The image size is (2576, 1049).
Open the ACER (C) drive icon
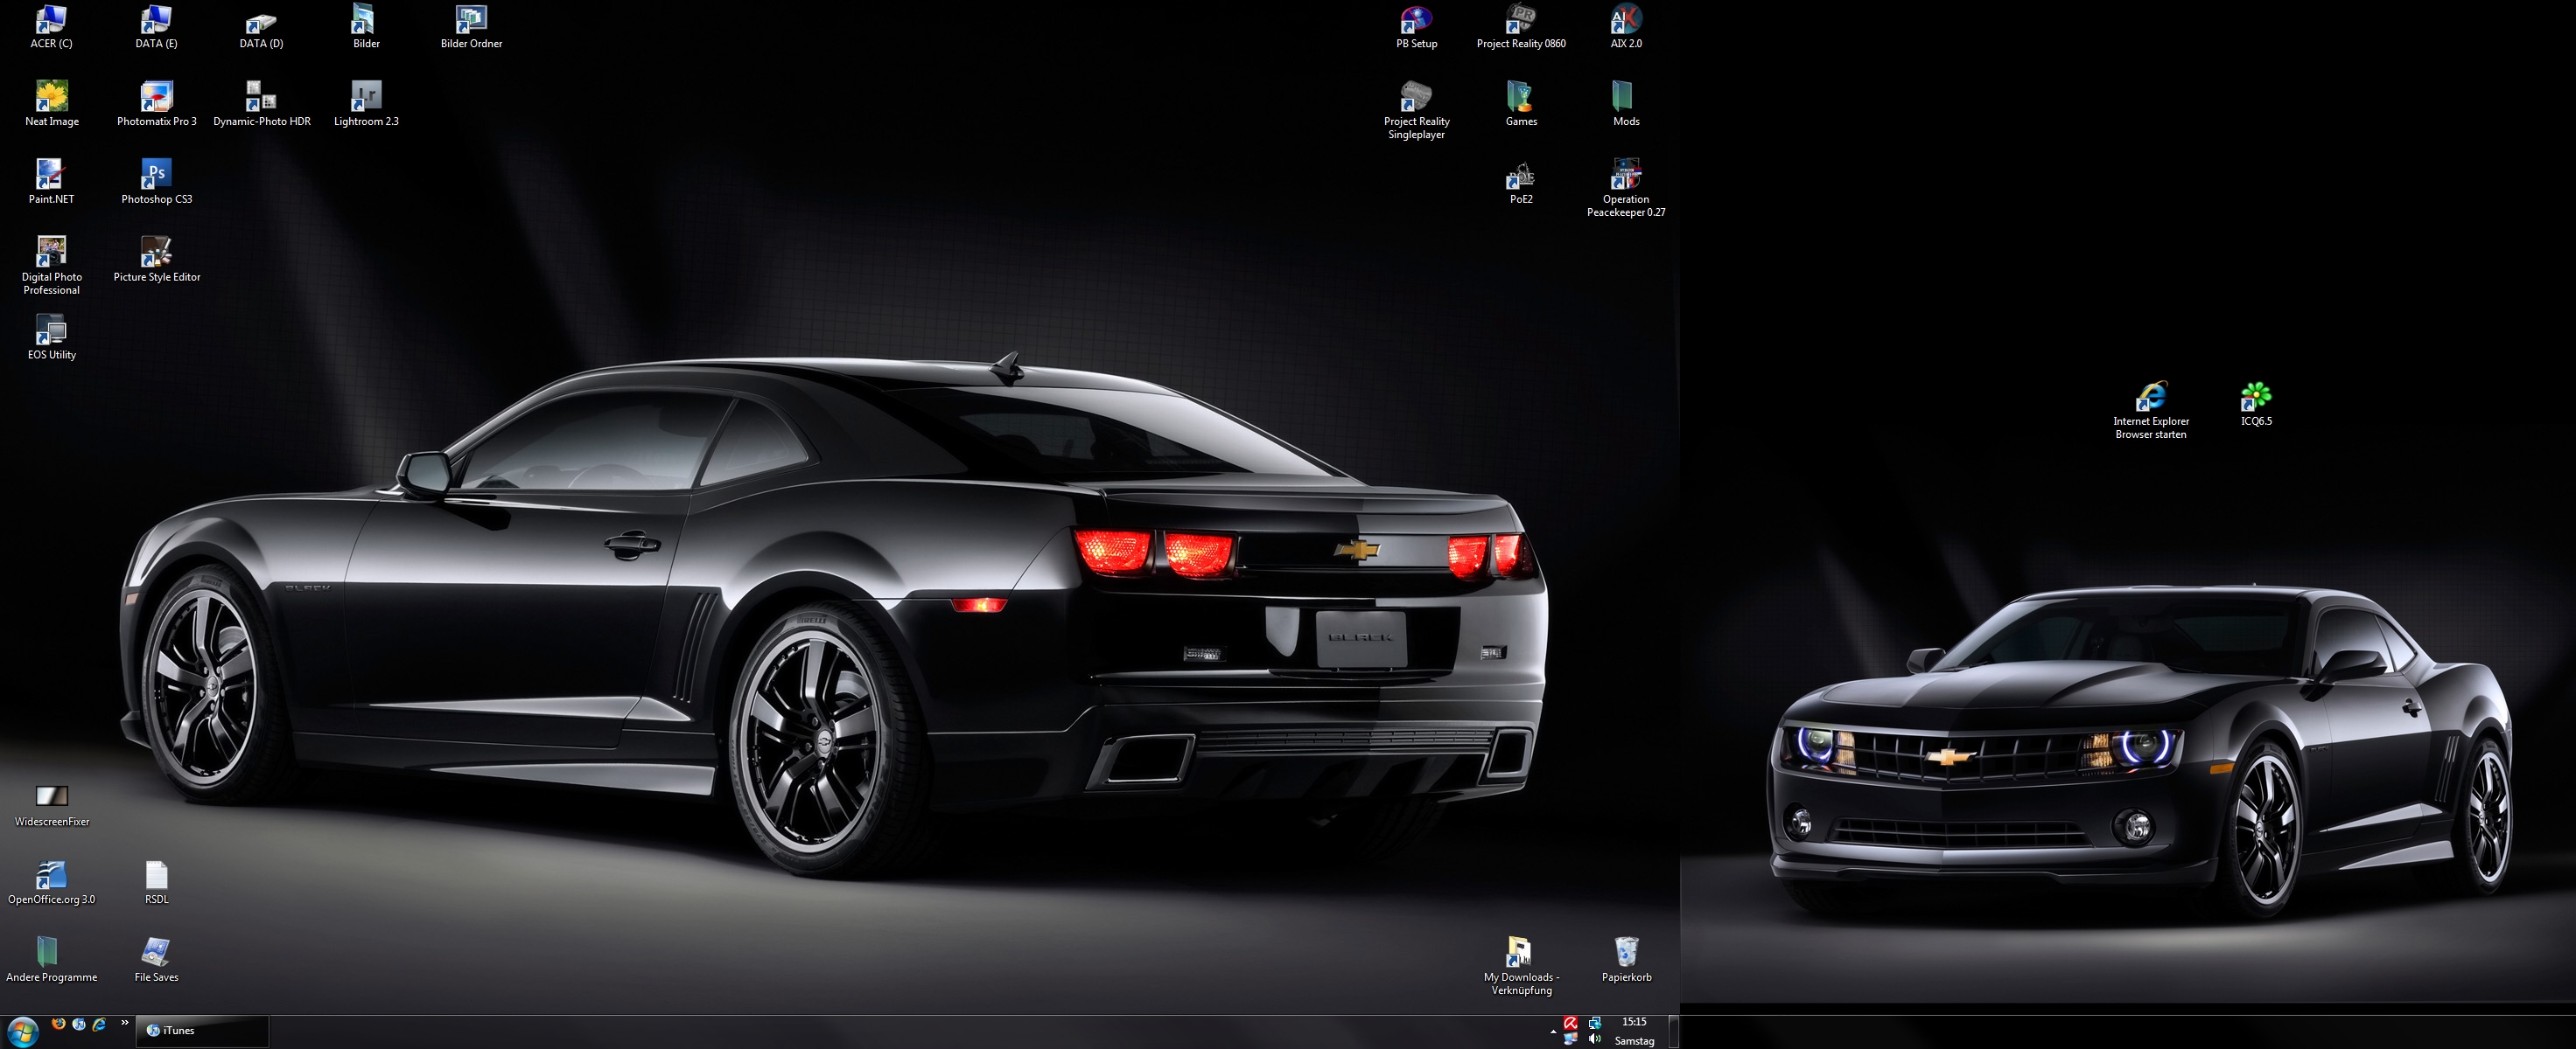pos(51,27)
